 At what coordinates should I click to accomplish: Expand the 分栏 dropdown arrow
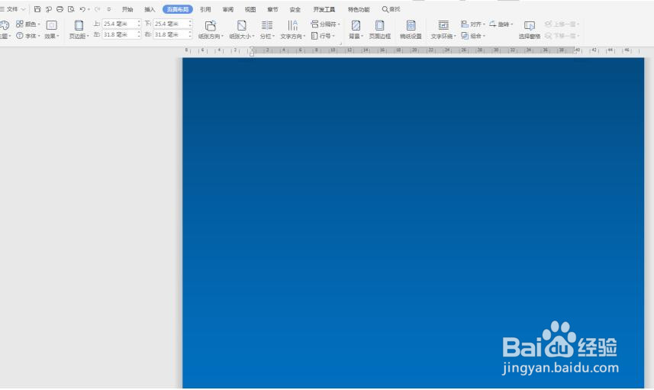(x=274, y=37)
